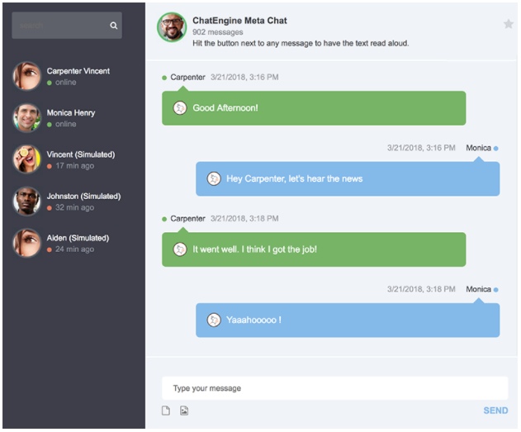Click the attach file icon
The image size is (521, 432).
166,411
